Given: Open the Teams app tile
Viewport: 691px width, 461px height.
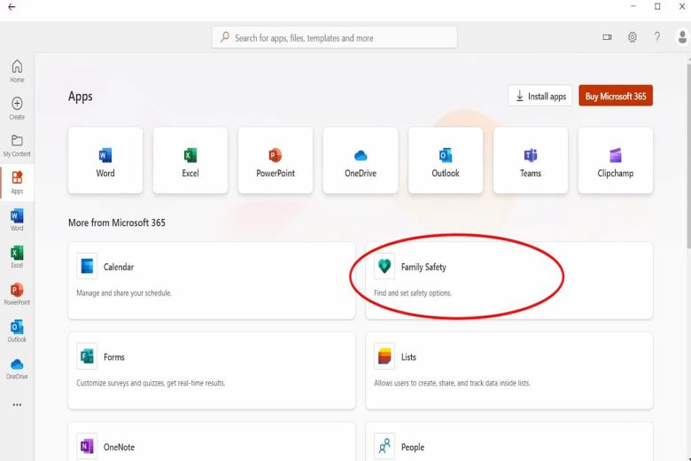Looking at the screenshot, I should (x=531, y=160).
